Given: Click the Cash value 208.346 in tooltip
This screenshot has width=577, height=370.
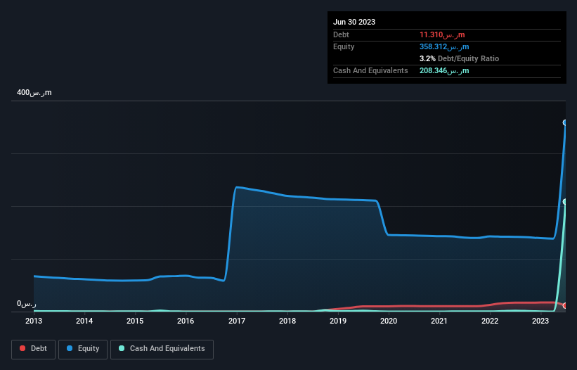Looking at the screenshot, I should coord(444,70).
